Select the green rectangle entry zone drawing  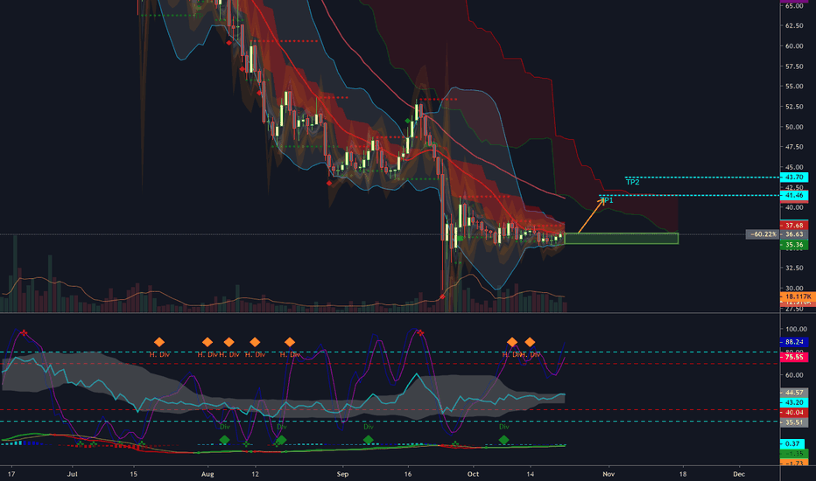(622, 239)
